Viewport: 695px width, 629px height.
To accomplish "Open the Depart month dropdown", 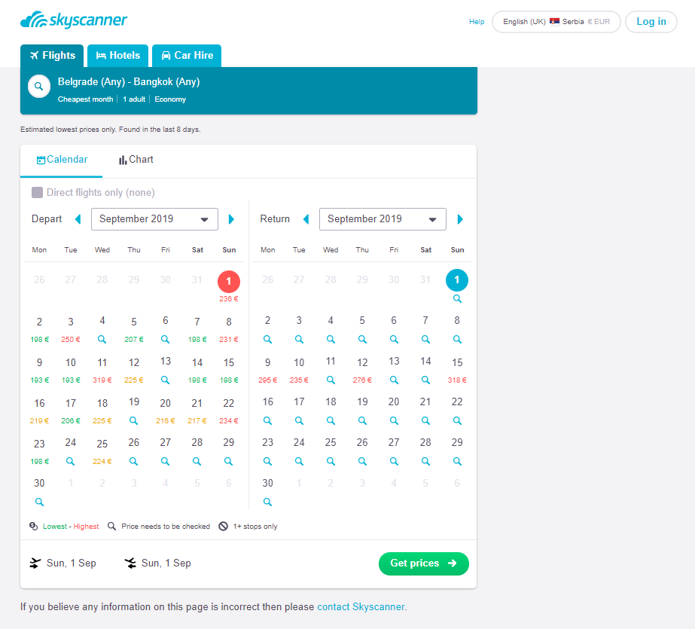I will [154, 219].
